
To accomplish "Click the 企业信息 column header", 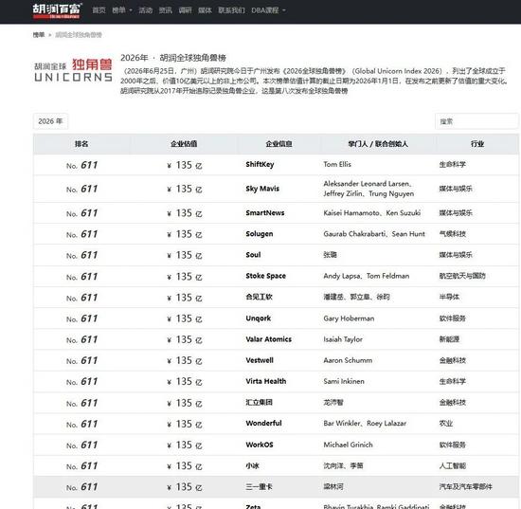I will click(278, 144).
